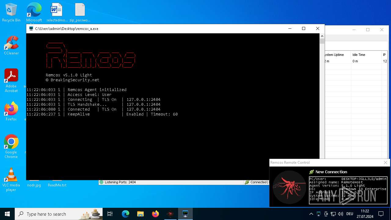Switch to the console window taskbar button

point(185,214)
